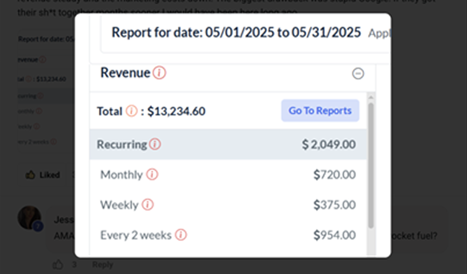Toggle the Liked button on the post
The image size is (467, 274).
click(43, 175)
